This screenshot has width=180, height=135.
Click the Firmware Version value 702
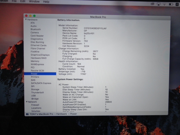tap(86, 41)
